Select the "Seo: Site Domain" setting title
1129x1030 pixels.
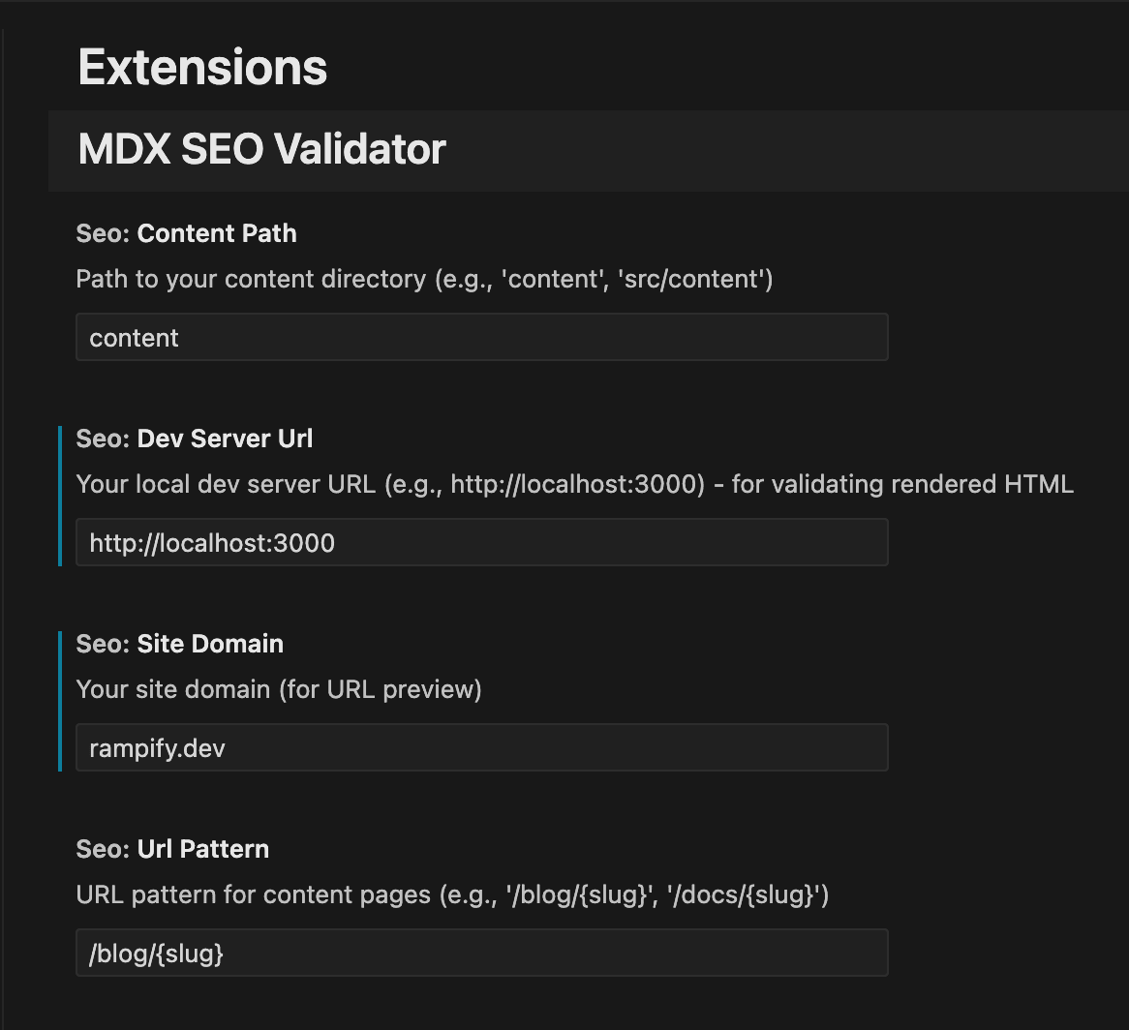click(179, 644)
